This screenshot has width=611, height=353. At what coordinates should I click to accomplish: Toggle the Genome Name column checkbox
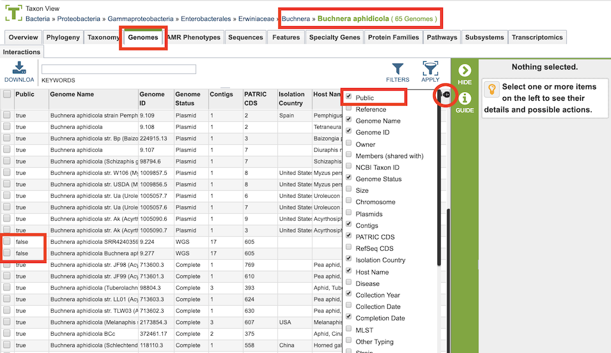coord(349,119)
